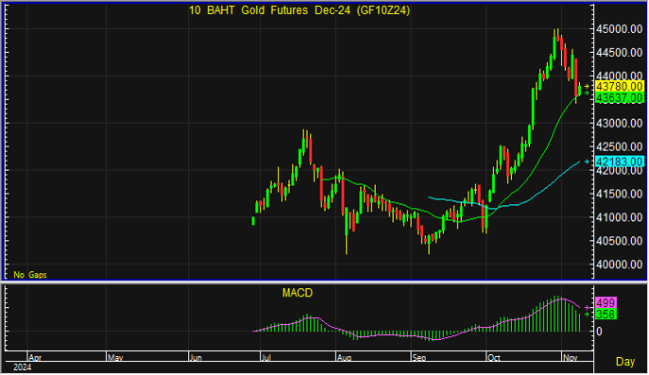
Task: Click the 'Day' timeframe label
Action: tap(625, 362)
